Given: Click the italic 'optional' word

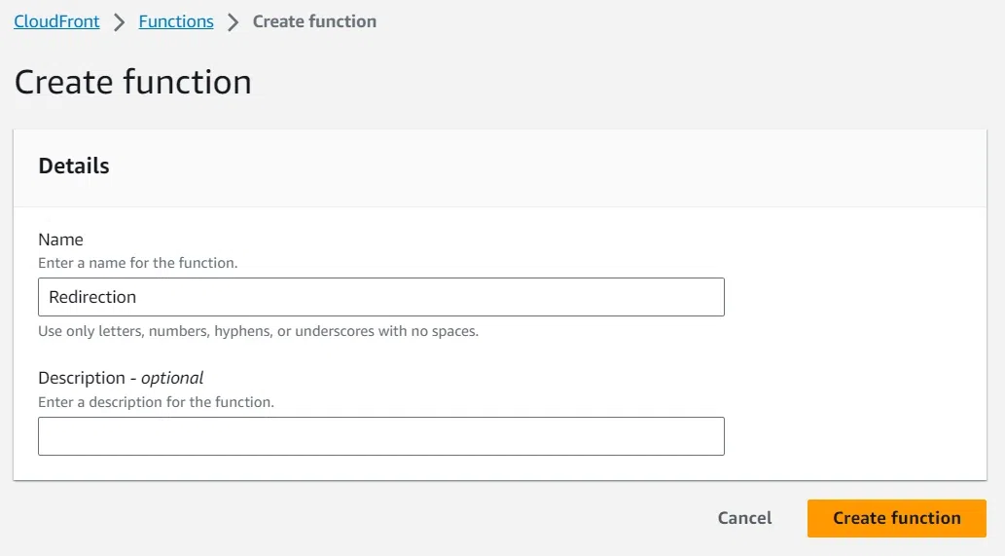Looking at the screenshot, I should point(172,378).
